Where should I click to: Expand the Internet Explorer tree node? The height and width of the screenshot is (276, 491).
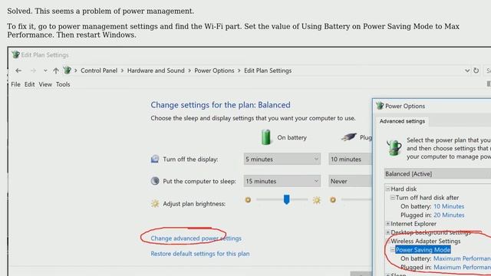(x=387, y=223)
